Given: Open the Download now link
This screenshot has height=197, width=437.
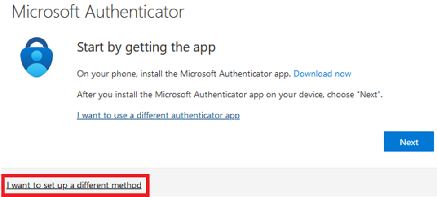Looking at the screenshot, I should point(322,74).
